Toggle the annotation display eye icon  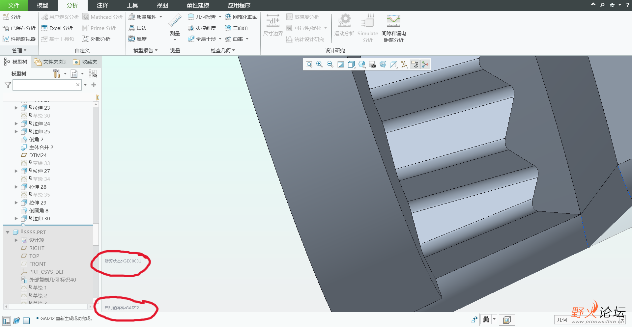coord(415,64)
